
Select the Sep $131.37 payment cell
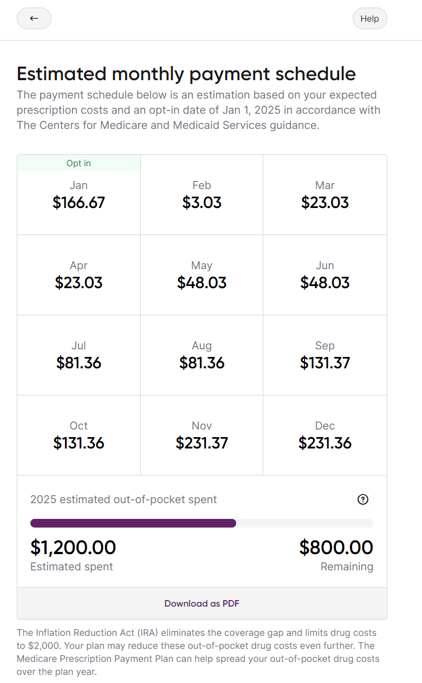coord(325,355)
